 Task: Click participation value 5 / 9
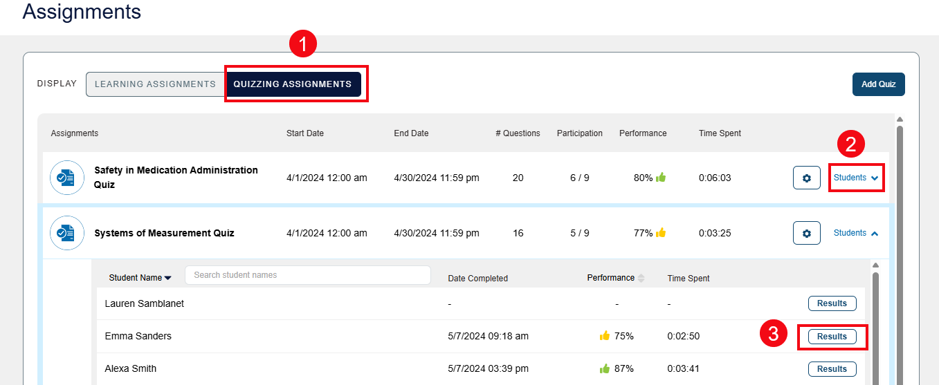579,233
